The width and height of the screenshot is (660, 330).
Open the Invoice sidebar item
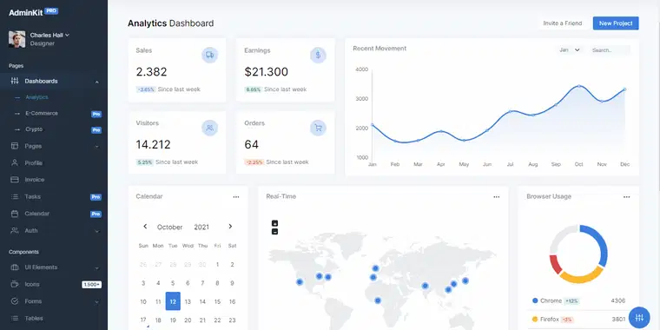(x=34, y=180)
